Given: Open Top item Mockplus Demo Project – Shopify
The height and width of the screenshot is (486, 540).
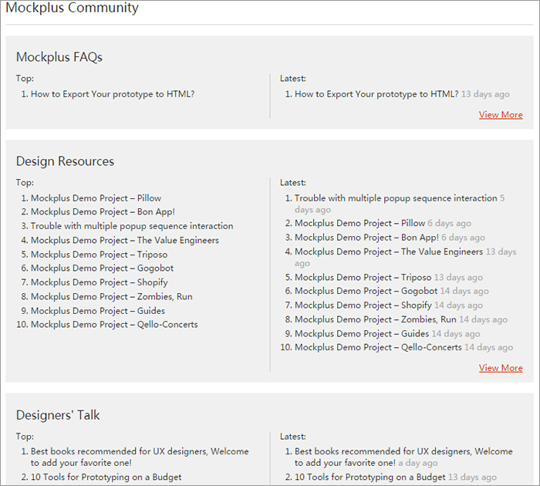Looking at the screenshot, I should (x=100, y=282).
